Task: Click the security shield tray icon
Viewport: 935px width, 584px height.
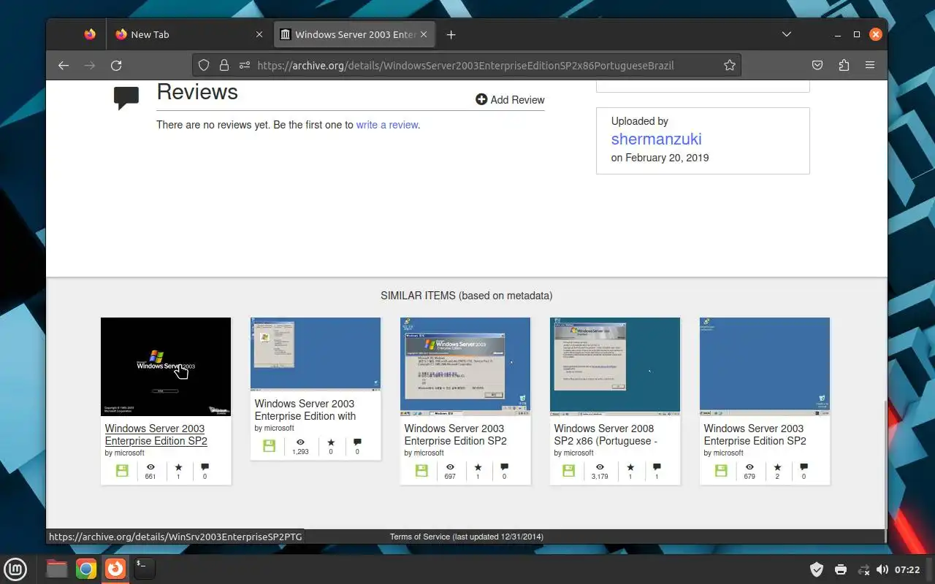Action: 817,569
